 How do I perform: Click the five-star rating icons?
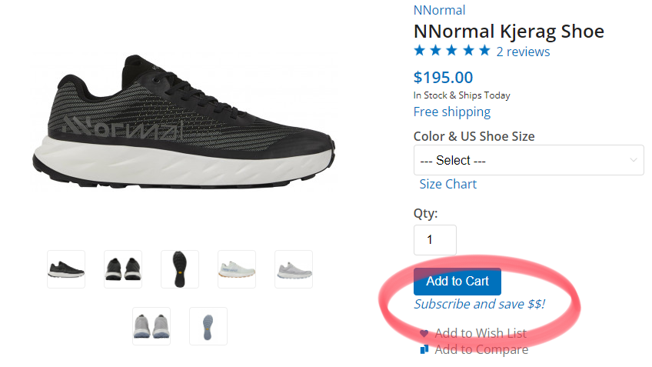coord(452,51)
